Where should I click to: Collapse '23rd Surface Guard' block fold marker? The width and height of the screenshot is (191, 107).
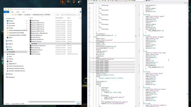(139, 72)
